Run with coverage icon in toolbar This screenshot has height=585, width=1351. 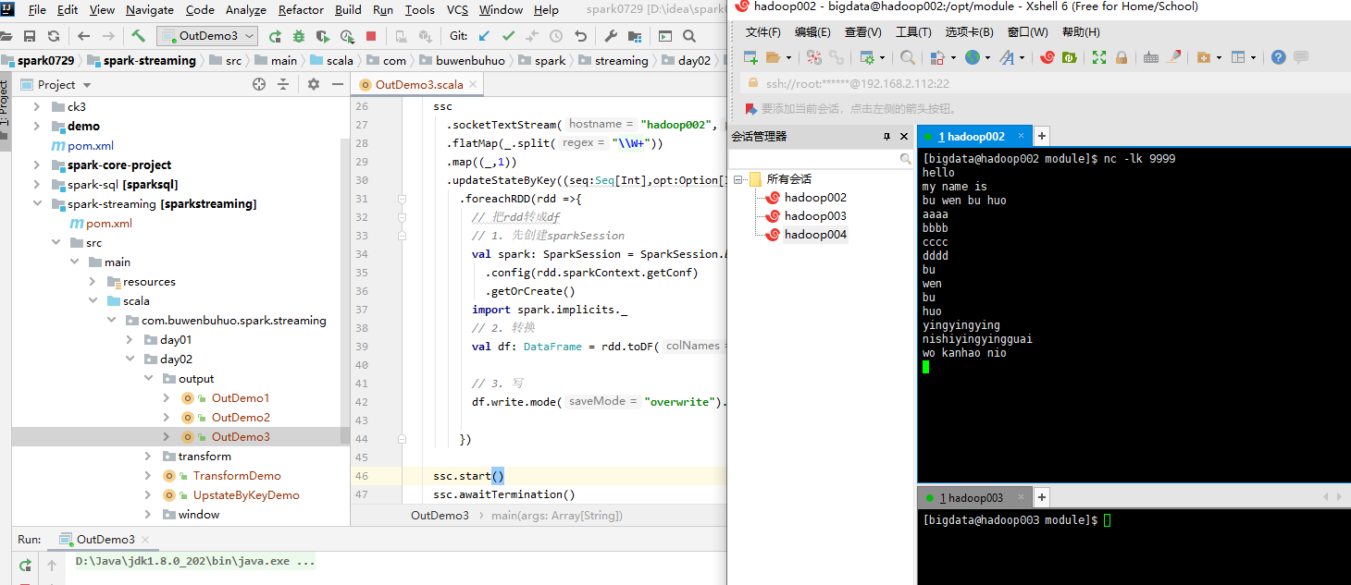coord(323,36)
